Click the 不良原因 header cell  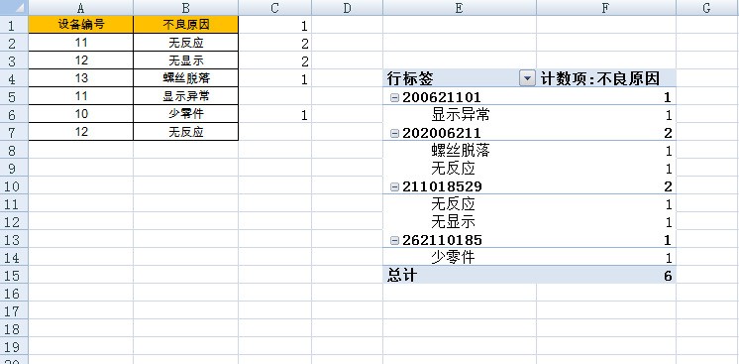pos(185,25)
